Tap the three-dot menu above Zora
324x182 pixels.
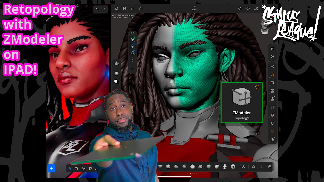(x=194, y=6)
